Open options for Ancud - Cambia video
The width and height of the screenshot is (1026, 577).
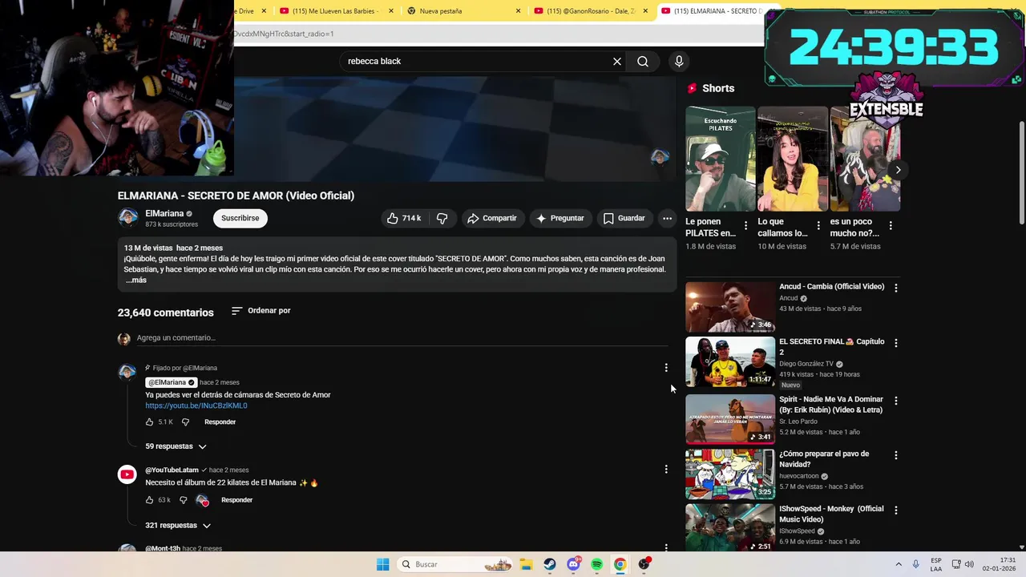tap(896, 288)
